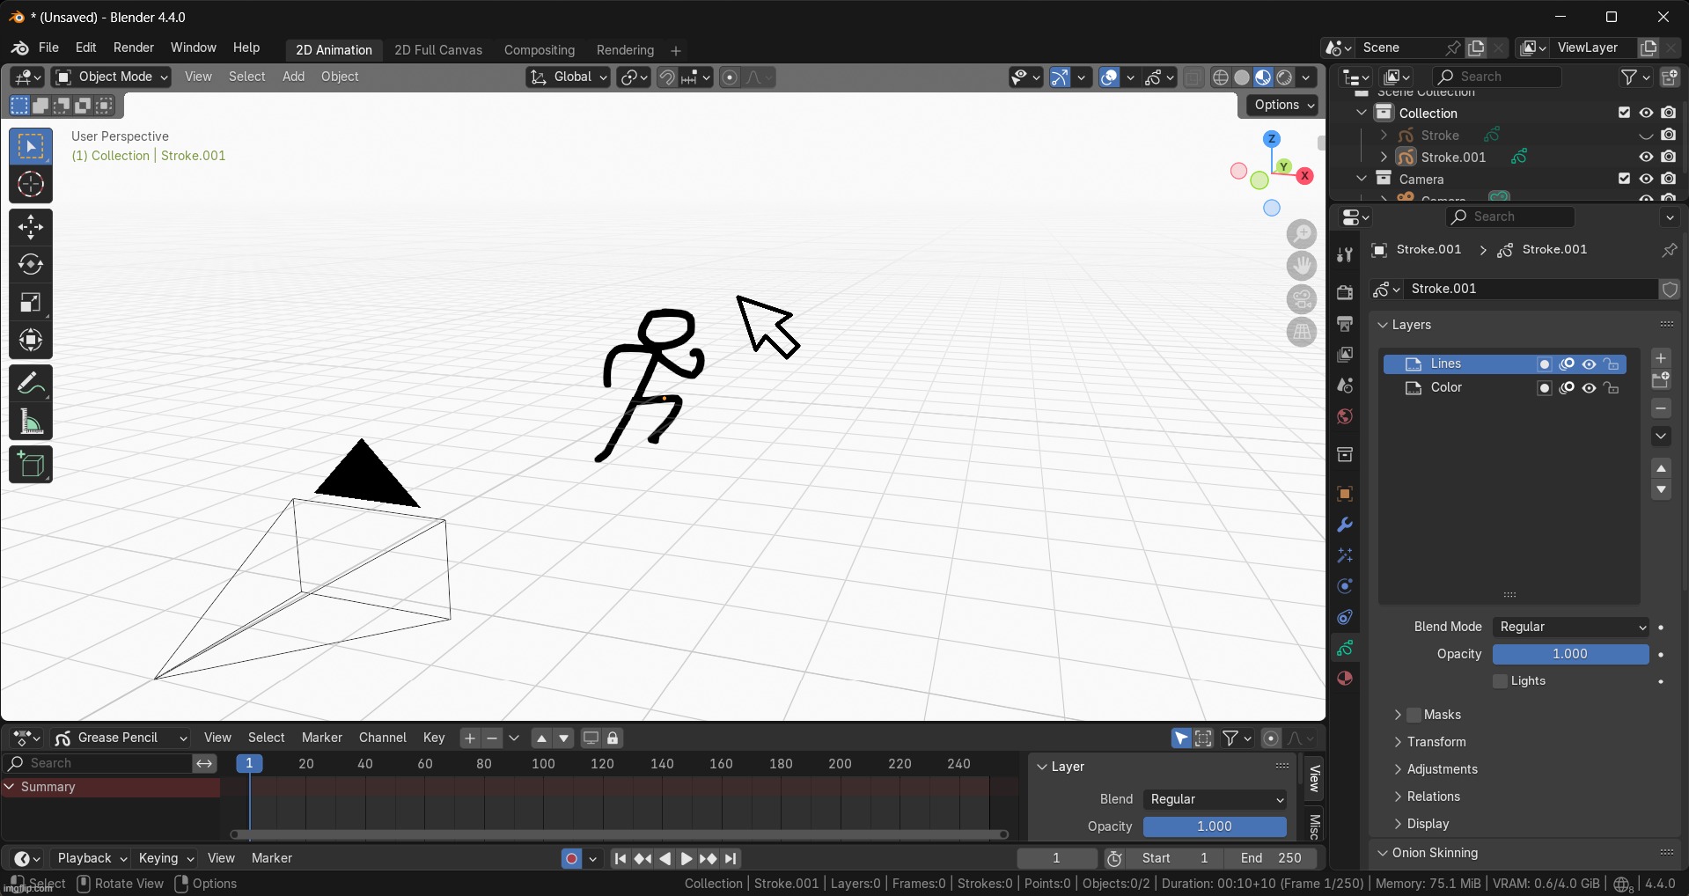Click the outliner Search field

[1496, 77]
